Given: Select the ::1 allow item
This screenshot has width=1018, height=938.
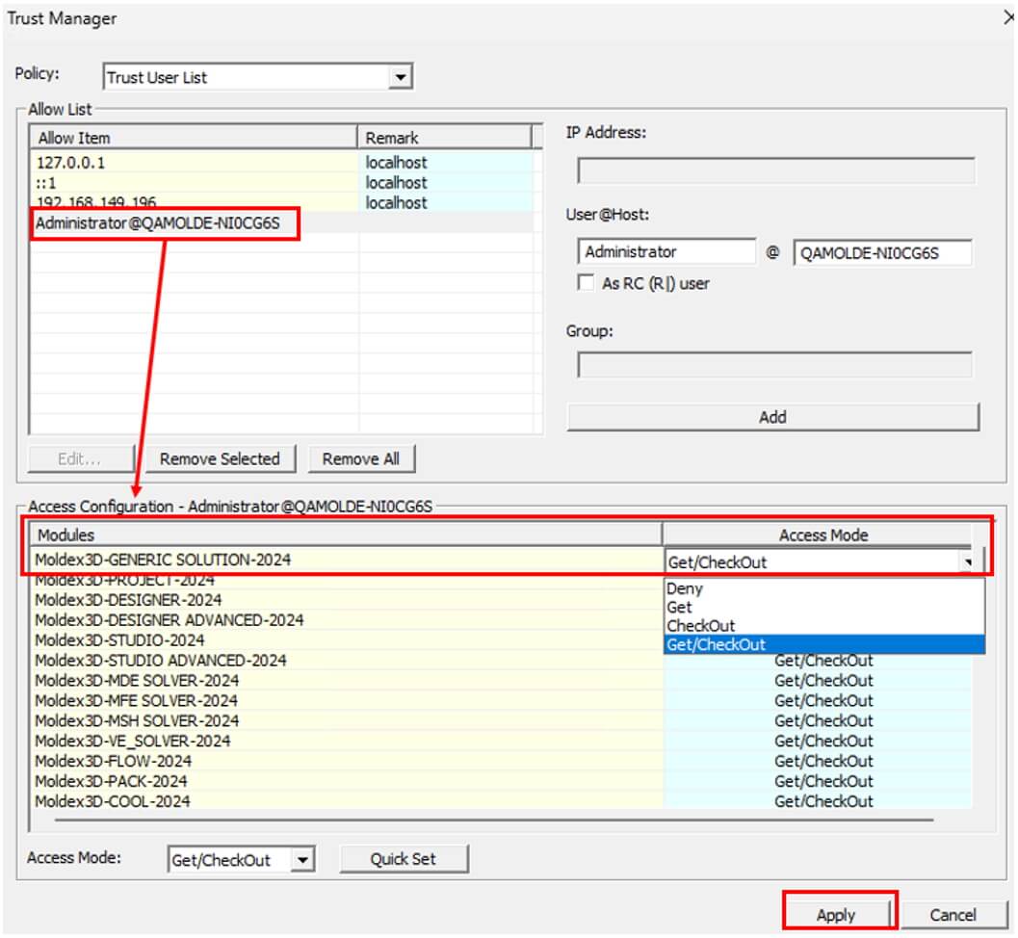Looking at the screenshot, I should tap(194, 182).
